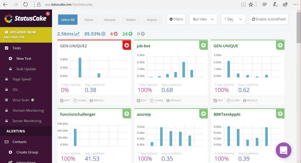This screenshot has height=163, width=301.
Task: Click the green up status icon on GEN-UNIQUE
Action: click(x=280, y=45)
